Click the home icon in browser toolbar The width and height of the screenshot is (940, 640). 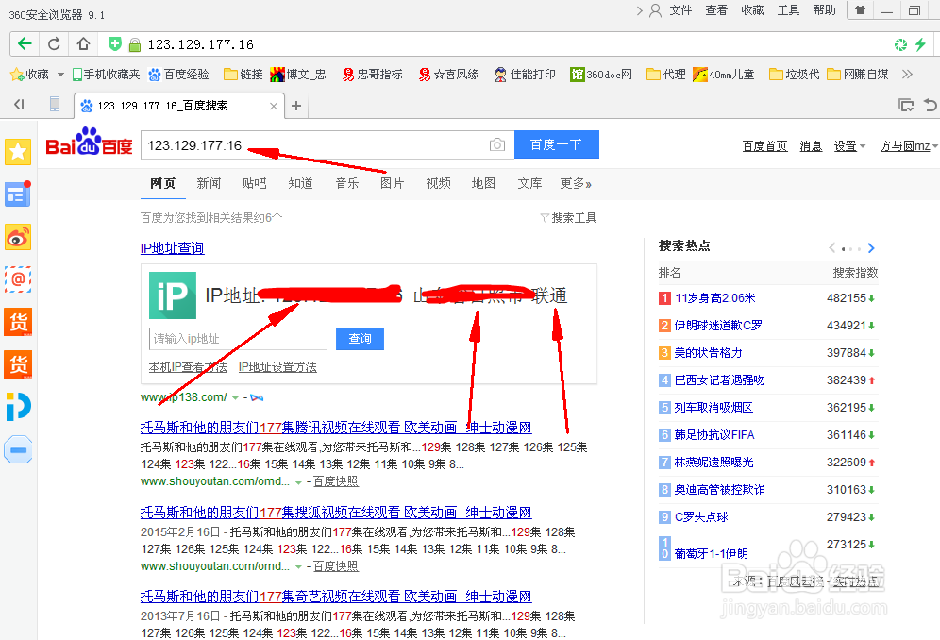click(81, 43)
